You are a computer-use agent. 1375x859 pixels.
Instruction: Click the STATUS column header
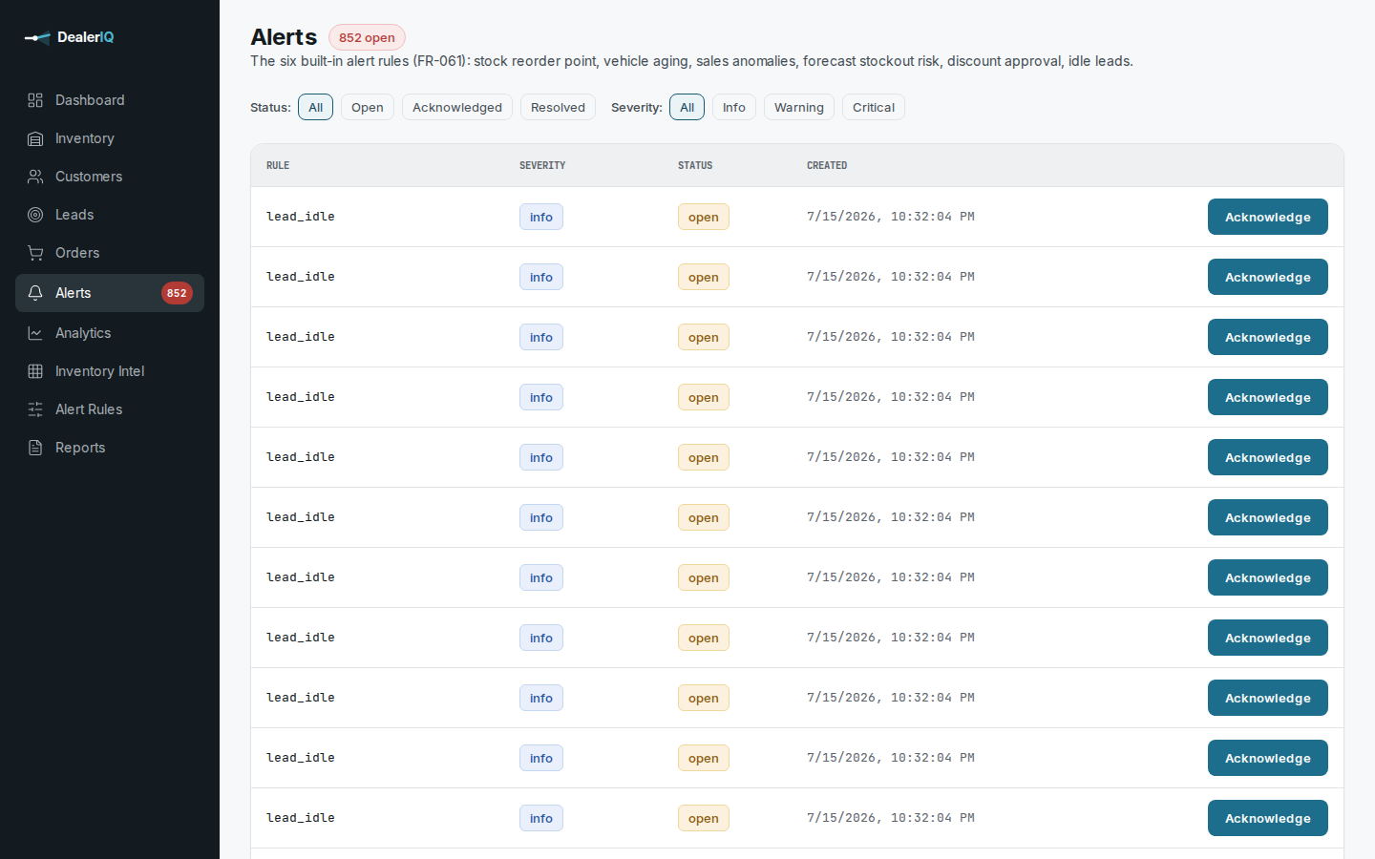pos(695,165)
